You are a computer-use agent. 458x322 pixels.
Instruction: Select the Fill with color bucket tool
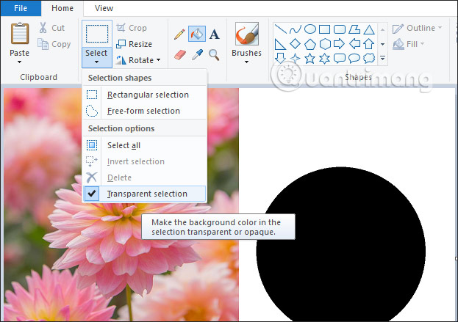(x=197, y=34)
